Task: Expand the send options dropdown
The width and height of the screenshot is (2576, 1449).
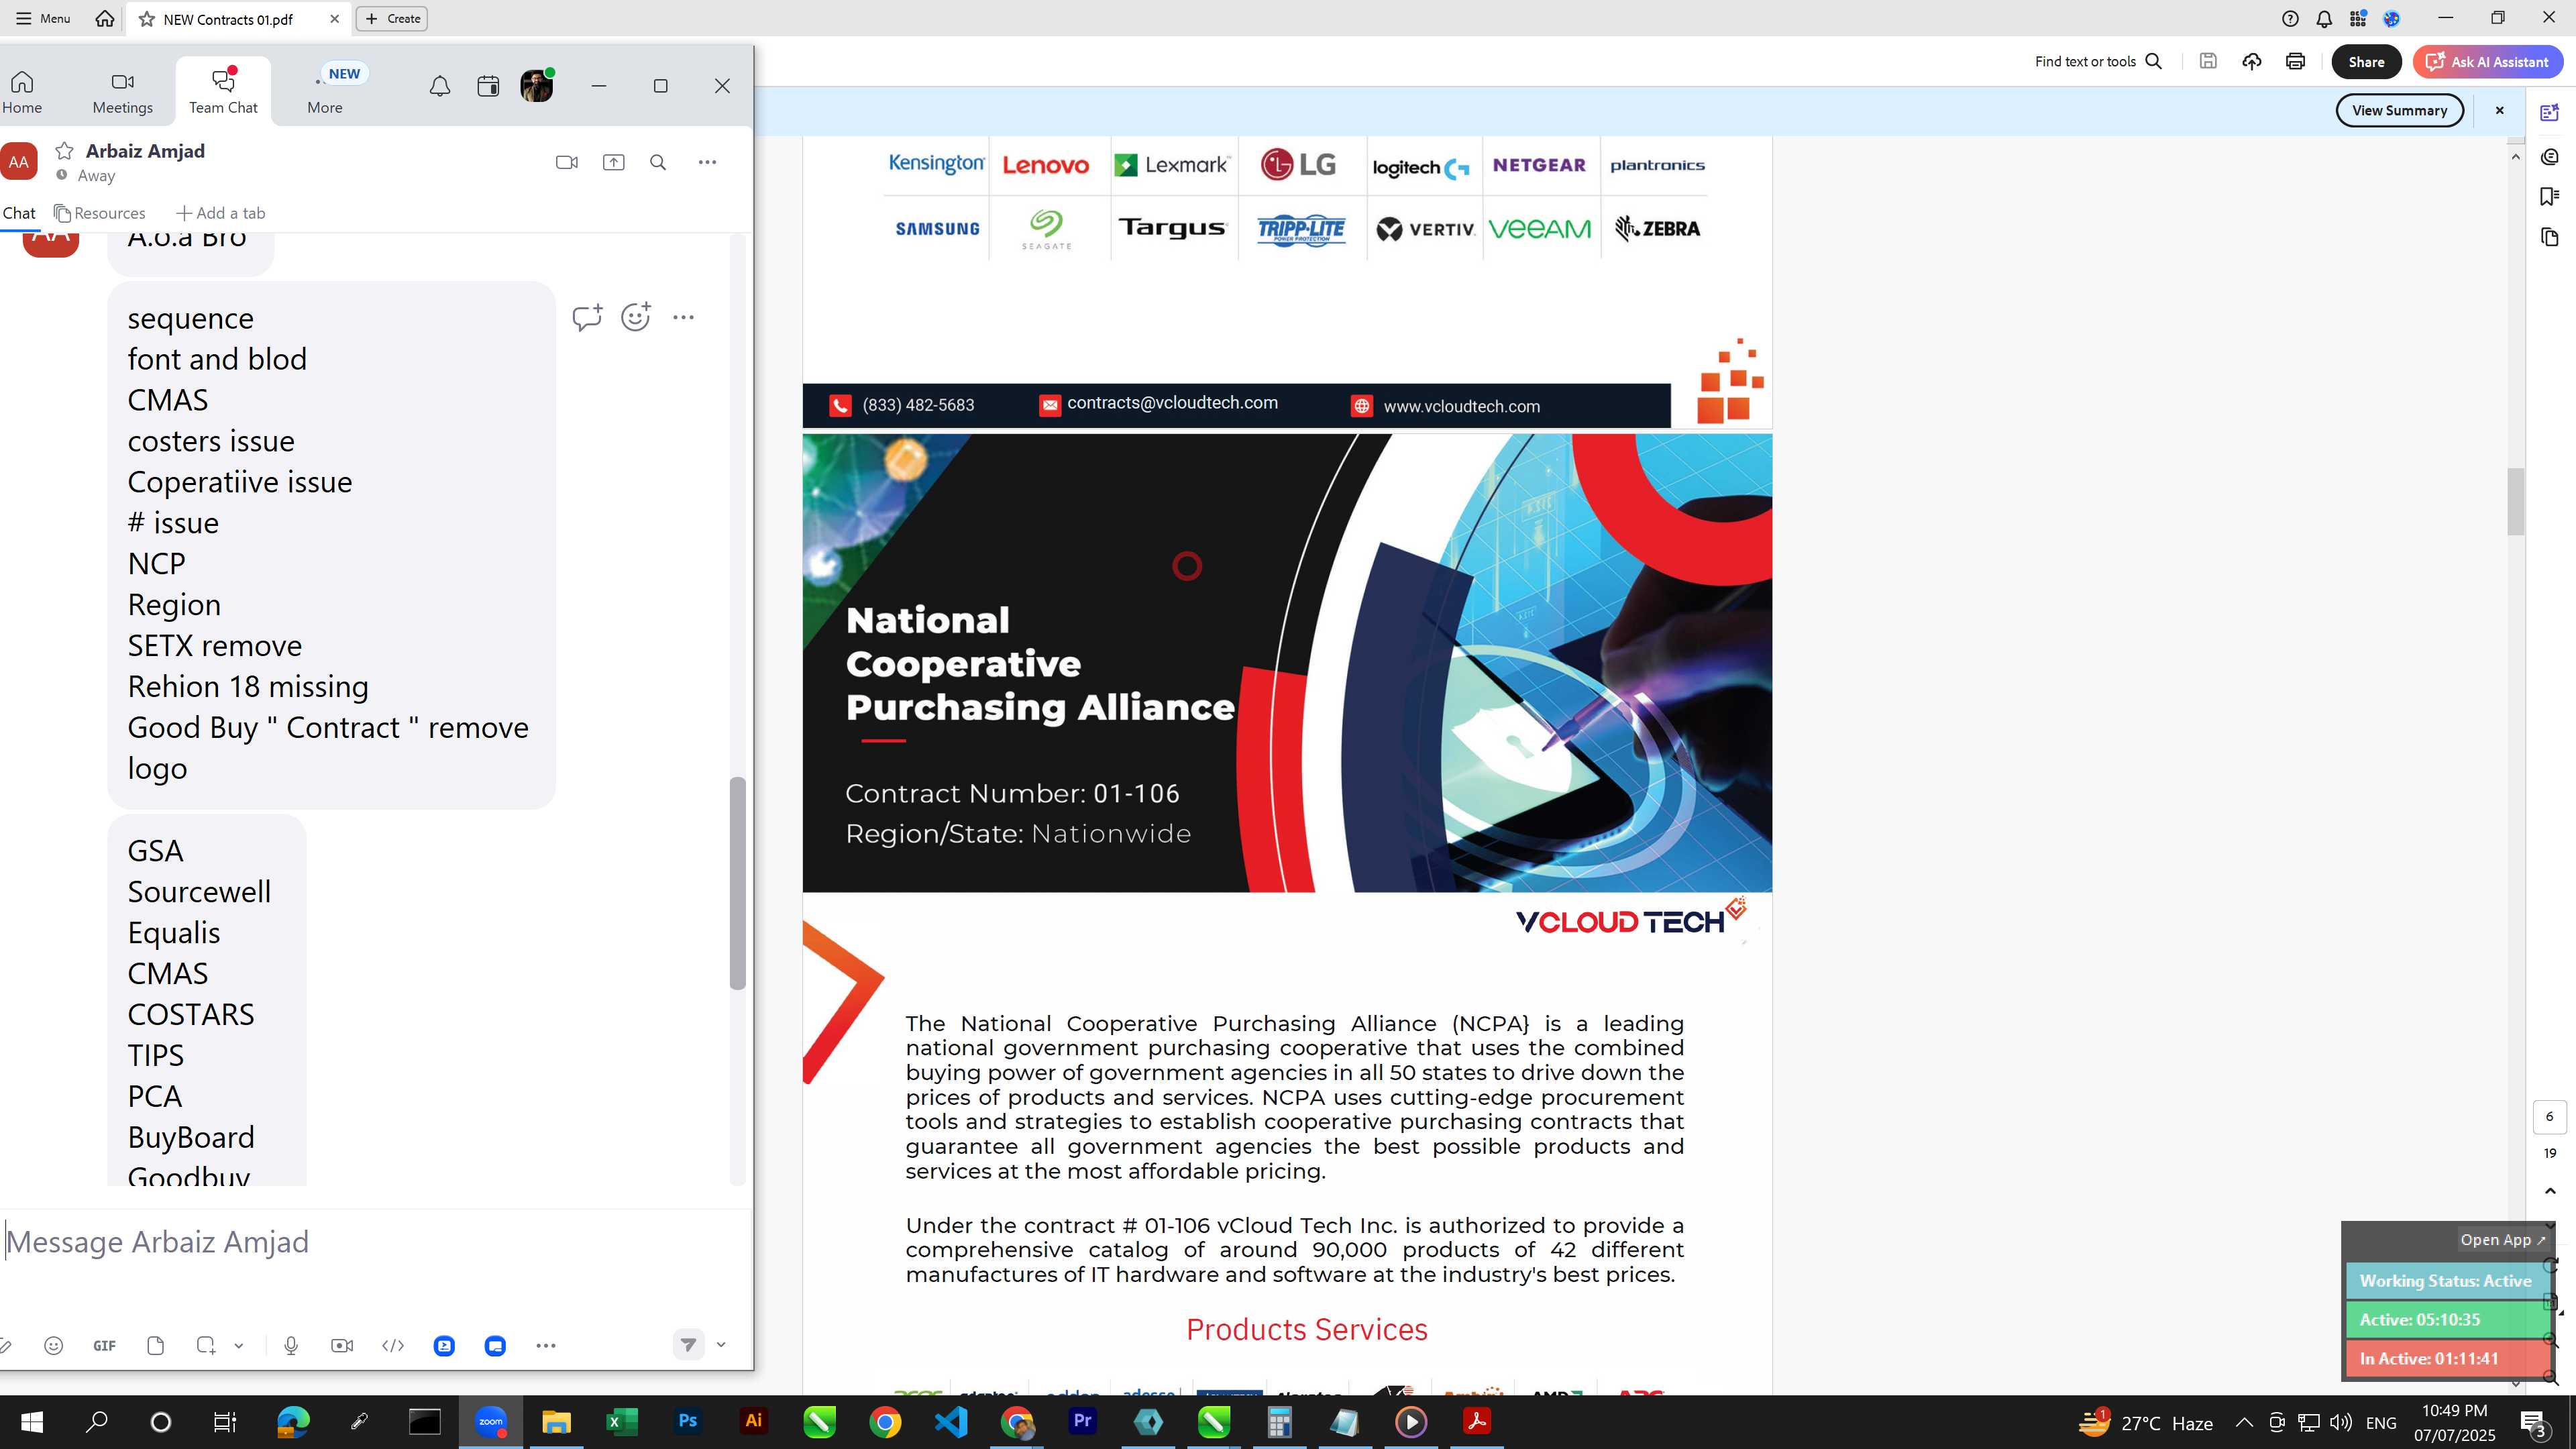Action: tap(721, 1345)
